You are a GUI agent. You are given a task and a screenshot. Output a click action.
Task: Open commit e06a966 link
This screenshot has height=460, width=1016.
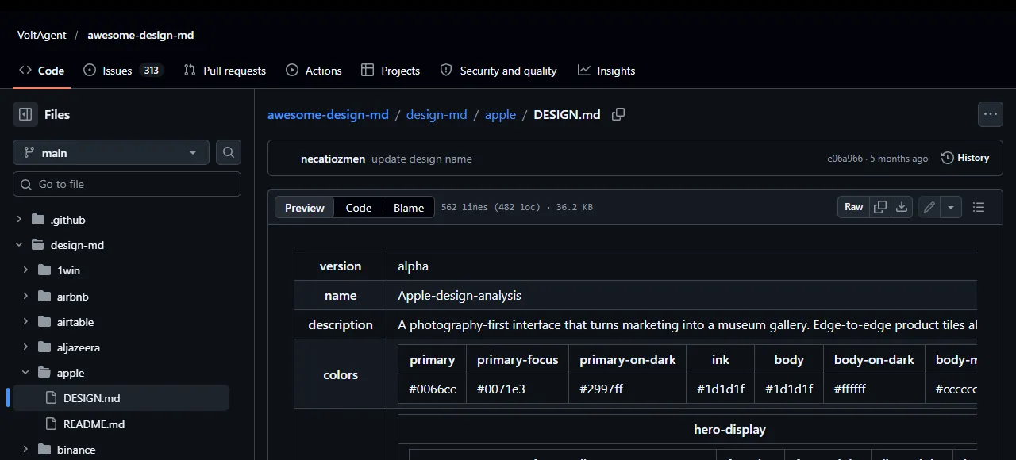click(x=845, y=159)
